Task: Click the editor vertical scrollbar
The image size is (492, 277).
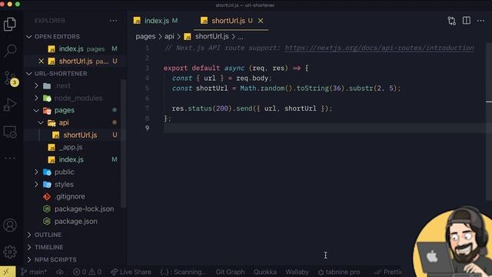Action: (x=489, y=121)
